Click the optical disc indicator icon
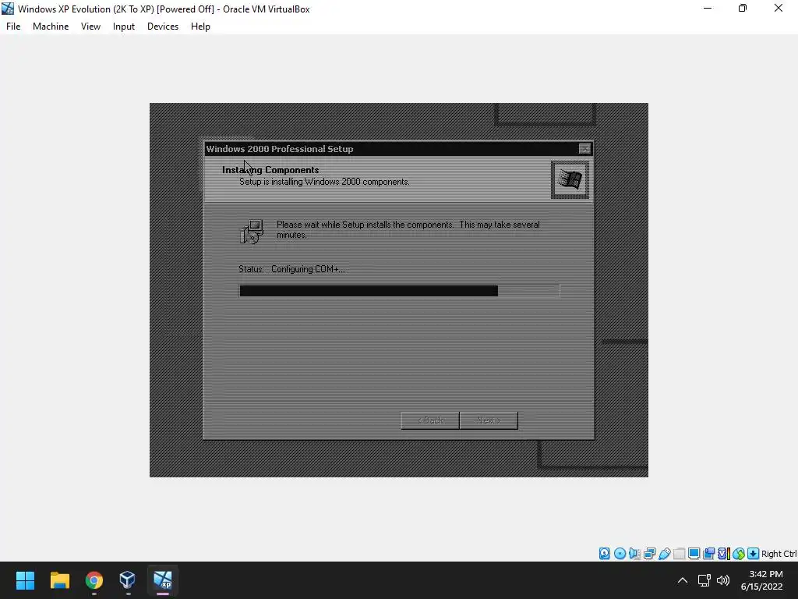798x599 pixels. coord(620,554)
